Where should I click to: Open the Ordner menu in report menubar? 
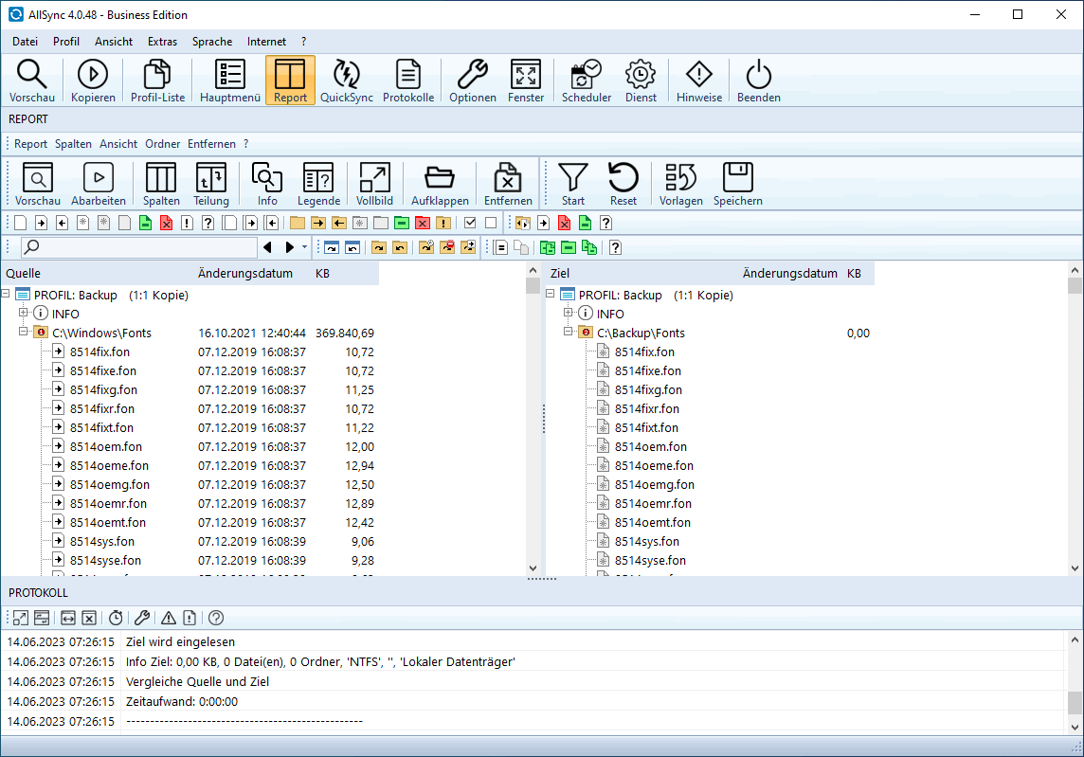click(162, 144)
